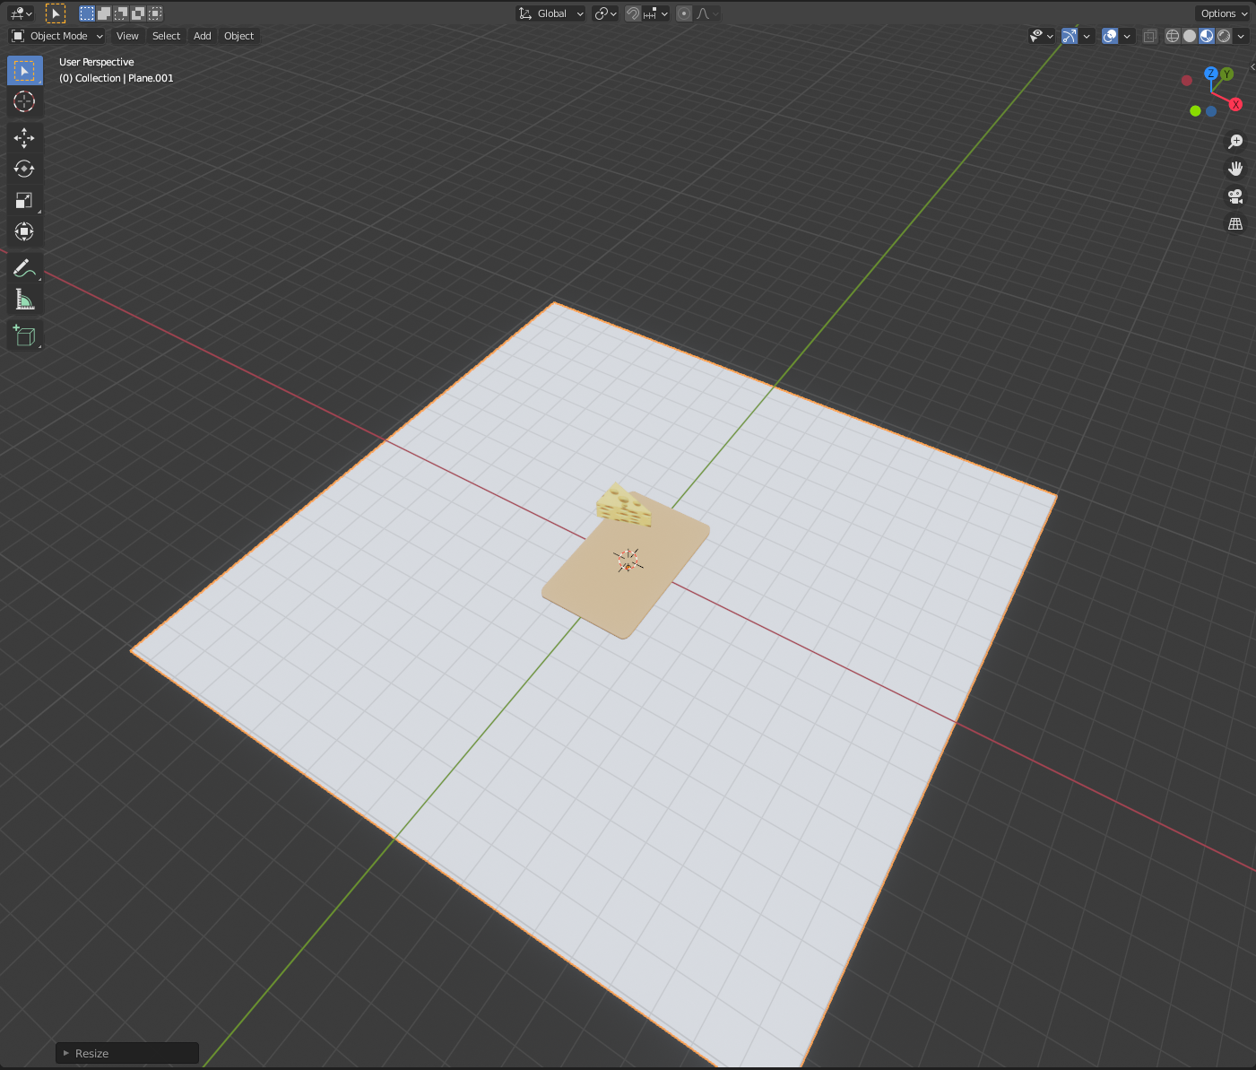Viewport: 1256px width, 1070px height.
Task: Click the Z axis in navigation gizmo
Action: [1211, 74]
